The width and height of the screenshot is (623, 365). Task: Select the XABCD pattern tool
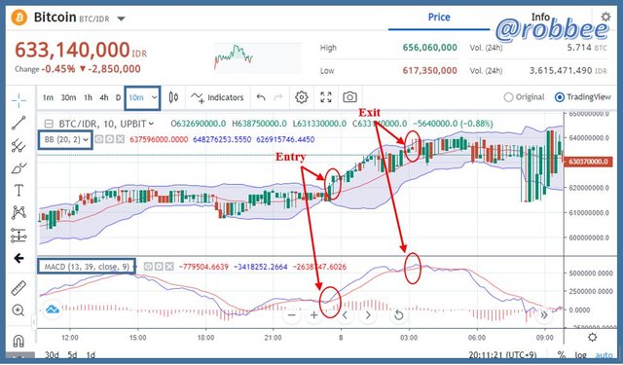coord(18,212)
